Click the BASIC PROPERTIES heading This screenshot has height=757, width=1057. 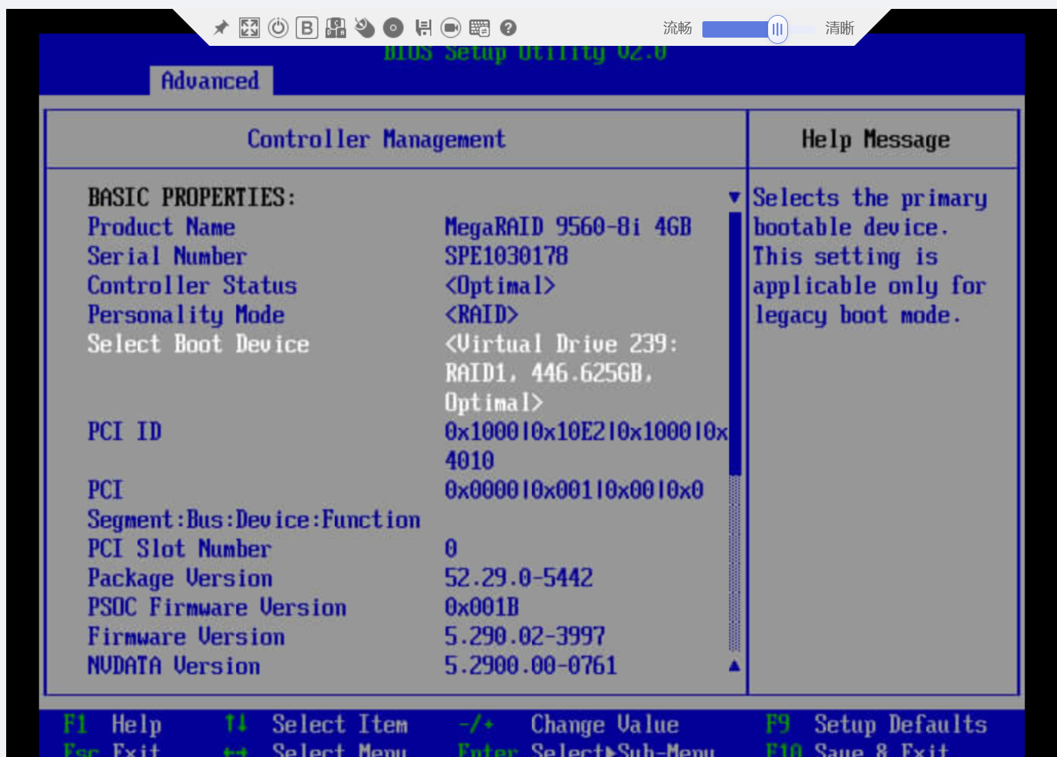pyautogui.click(x=192, y=198)
